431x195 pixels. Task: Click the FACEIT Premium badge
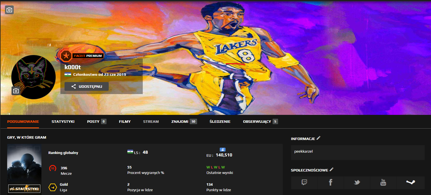82,56
